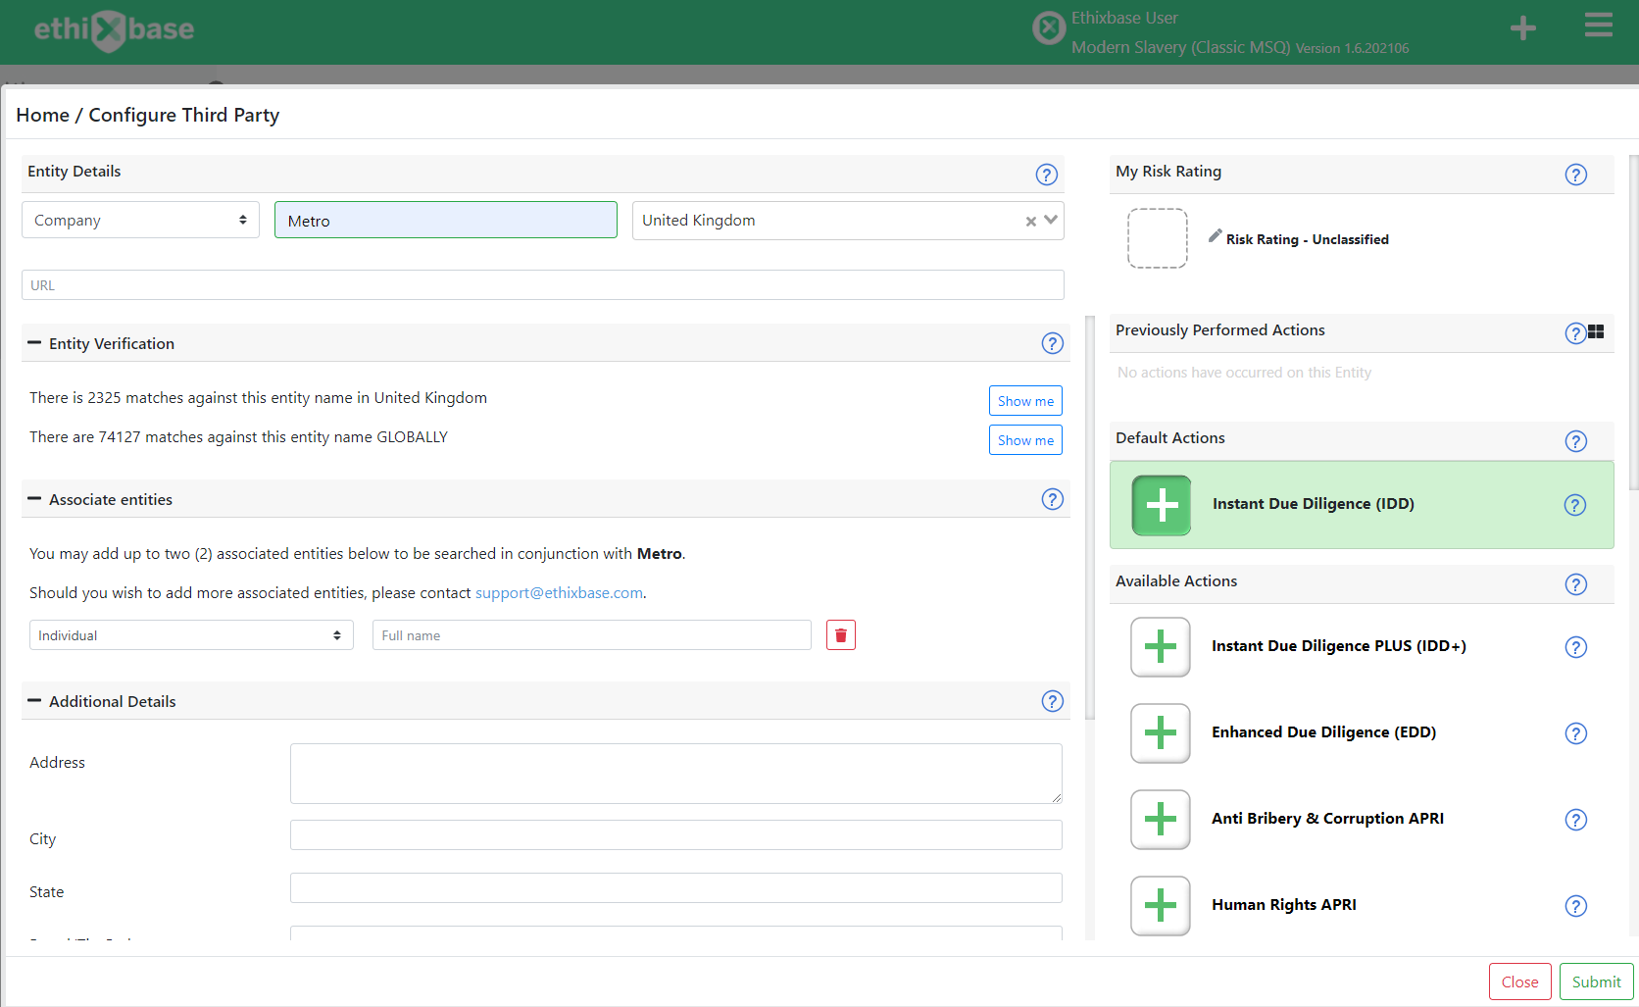1639x1007 pixels.
Task: Click the circled X icon beside Ethixbase User
Action: coord(1049,28)
